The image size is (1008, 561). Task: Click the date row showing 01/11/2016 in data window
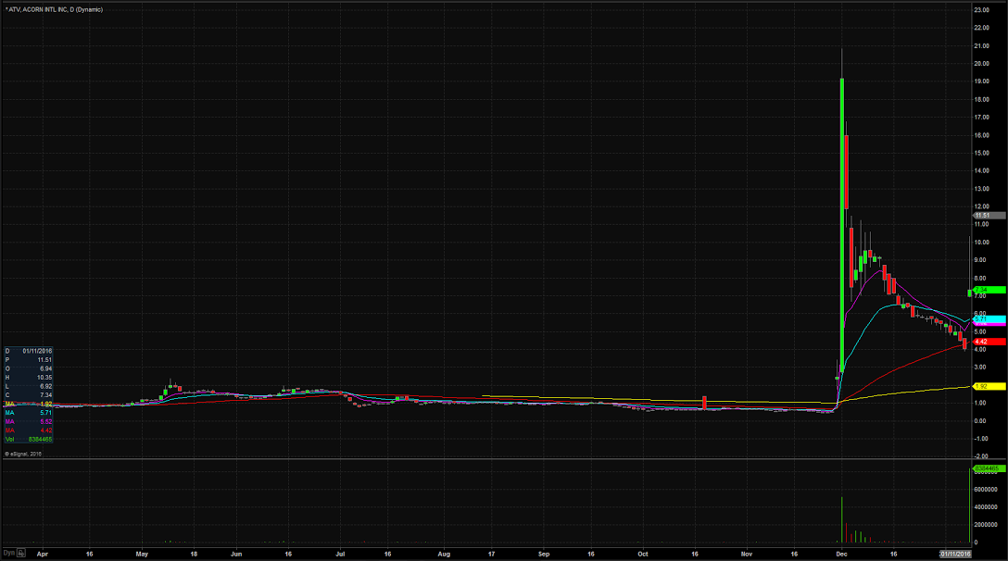(28, 351)
